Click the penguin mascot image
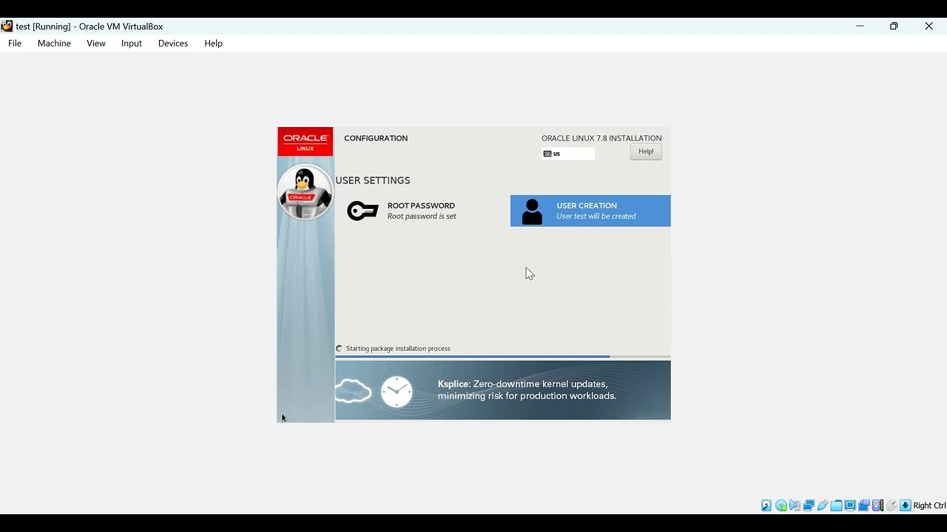Image resolution: width=947 pixels, height=532 pixels. (305, 191)
